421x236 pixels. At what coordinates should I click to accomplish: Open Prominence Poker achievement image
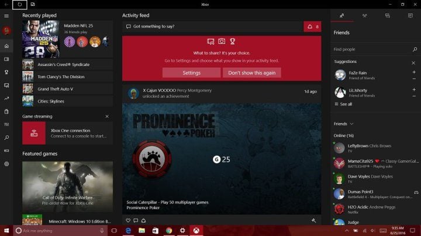click(222, 158)
